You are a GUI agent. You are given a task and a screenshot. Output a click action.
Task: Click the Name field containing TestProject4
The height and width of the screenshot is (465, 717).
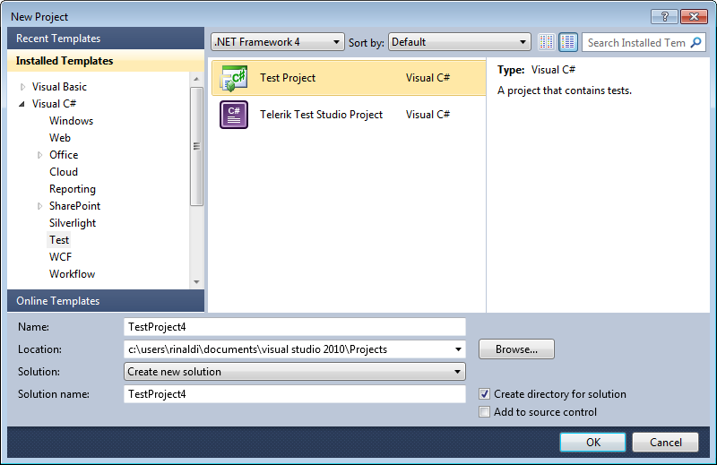tap(295, 327)
